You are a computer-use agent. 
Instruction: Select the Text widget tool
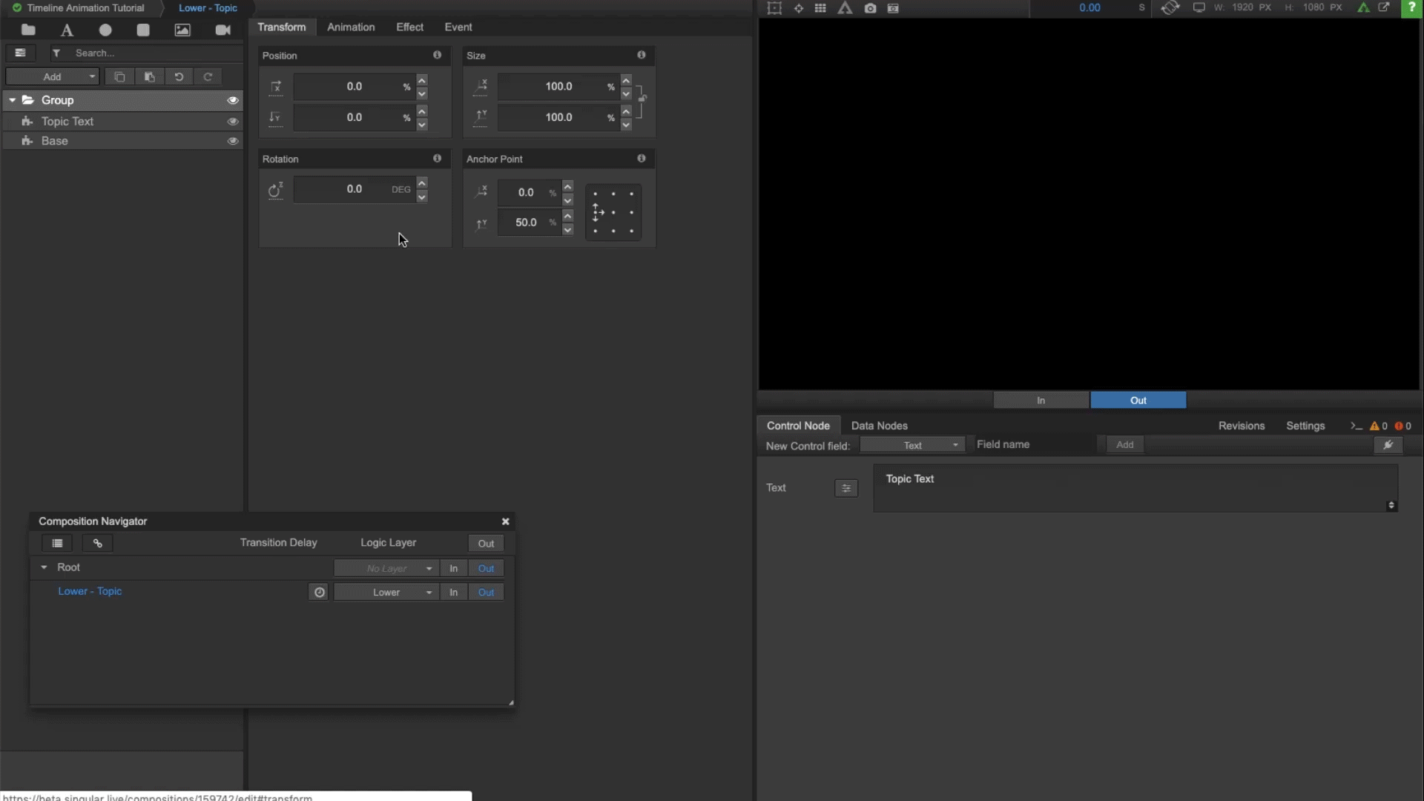[x=67, y=30]
